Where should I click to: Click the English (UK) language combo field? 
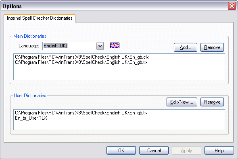(x=73, y=46)
